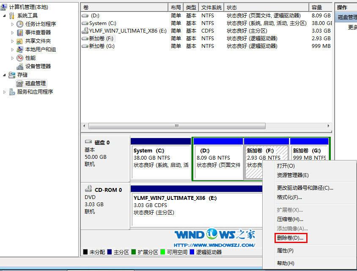Click the Event Viewer (事件查看器) icon
The image size is (357, 271).
coord(20,33)
